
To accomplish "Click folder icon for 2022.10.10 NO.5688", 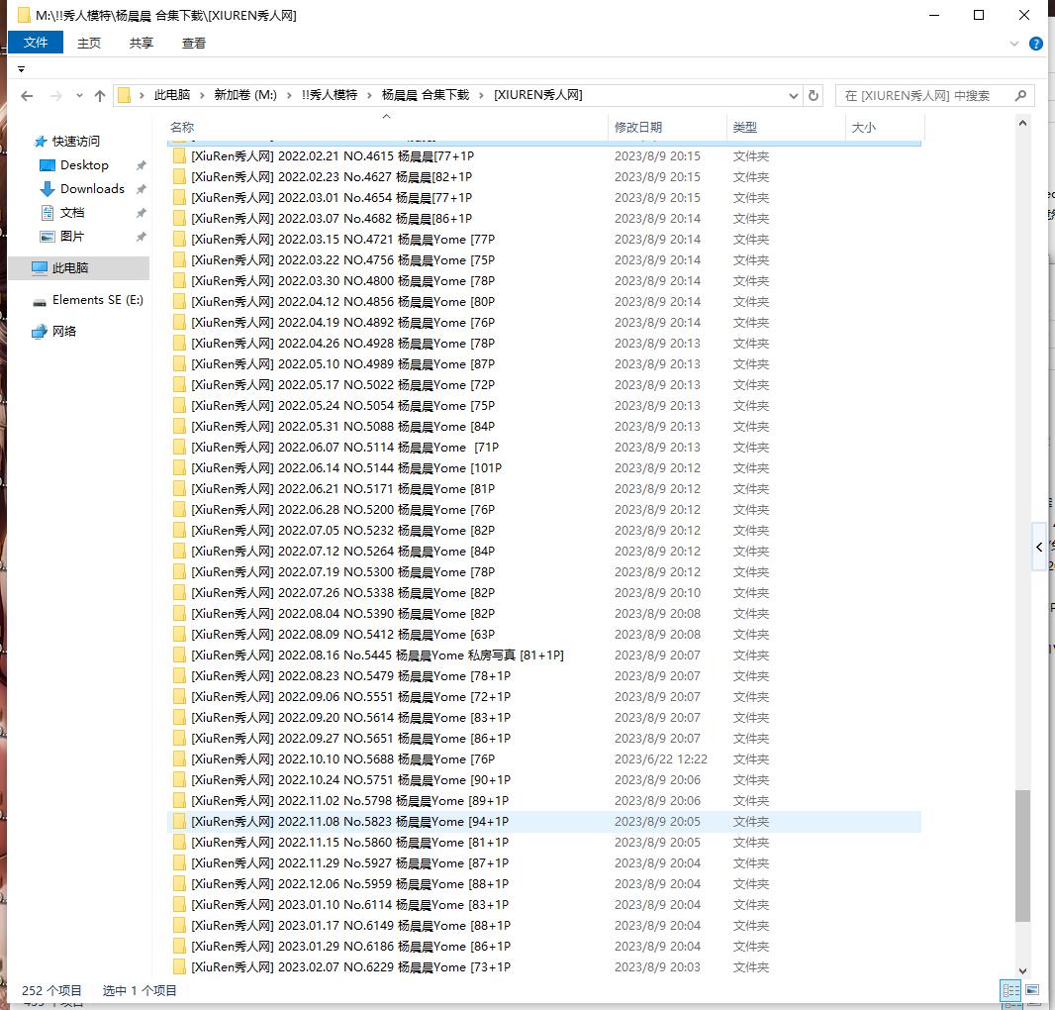I will coord(179,759).
